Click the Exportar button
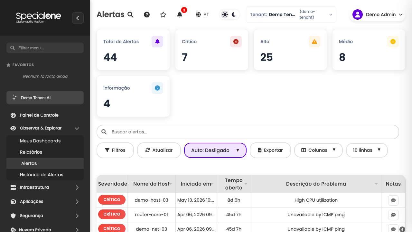The image size is (412, 232). [x=270, y=150]
